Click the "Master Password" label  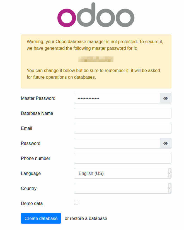[38, 98]
